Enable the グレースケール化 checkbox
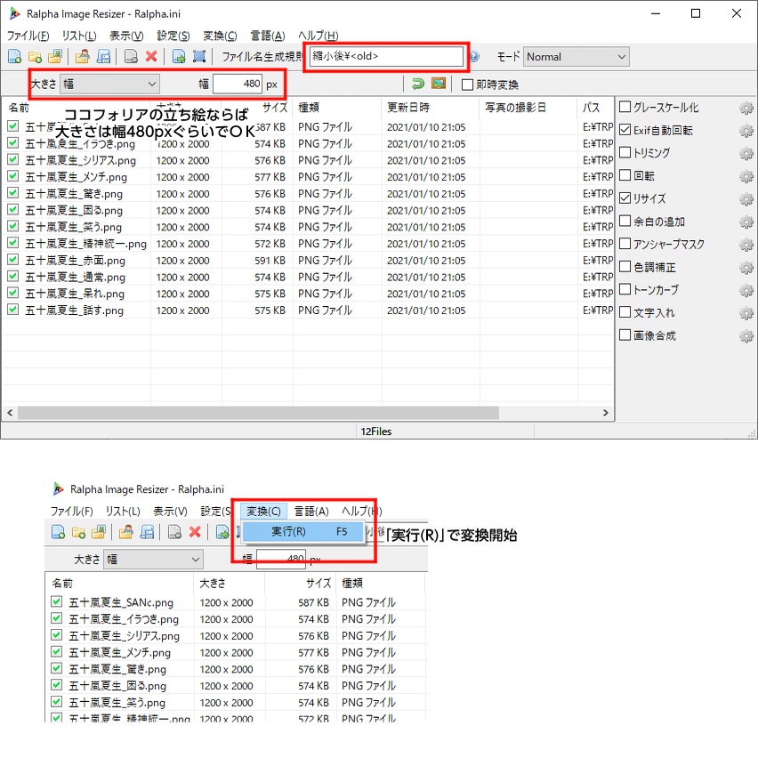The width and height of the screenshot is (758, 758). [625, 108]
